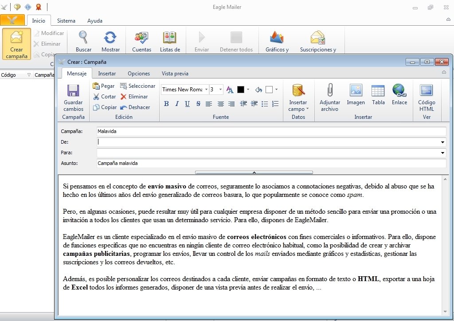Align text to the right
This screenshot has height=321, width=454.
231,104
